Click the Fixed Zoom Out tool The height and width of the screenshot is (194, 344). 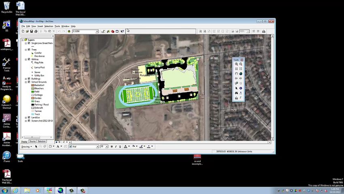coord(241,69)
